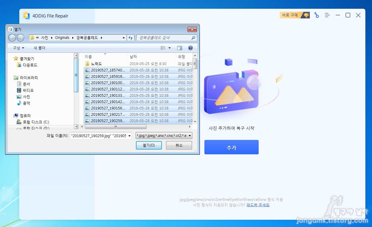Sort files by the 날짜 column header
The image size is (372, 227).
tap(152, 56)
